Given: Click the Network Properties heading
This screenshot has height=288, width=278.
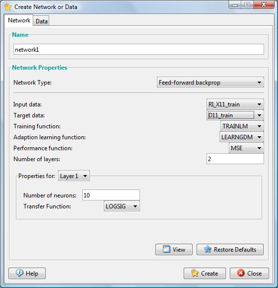Looking at the screenshot, I should pos(40,68).
